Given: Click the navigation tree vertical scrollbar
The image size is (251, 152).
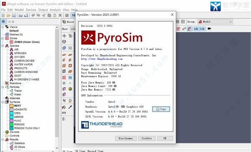Looking at the screenshot, I should coord(57,87).
